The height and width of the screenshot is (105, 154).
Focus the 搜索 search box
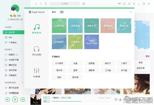[x=65, y=4]
